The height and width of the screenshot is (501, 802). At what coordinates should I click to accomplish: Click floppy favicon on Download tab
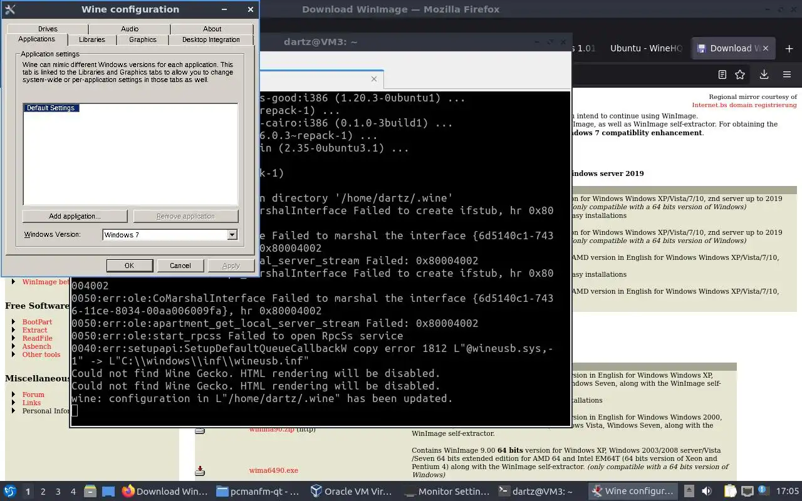(x=702, y=48)
